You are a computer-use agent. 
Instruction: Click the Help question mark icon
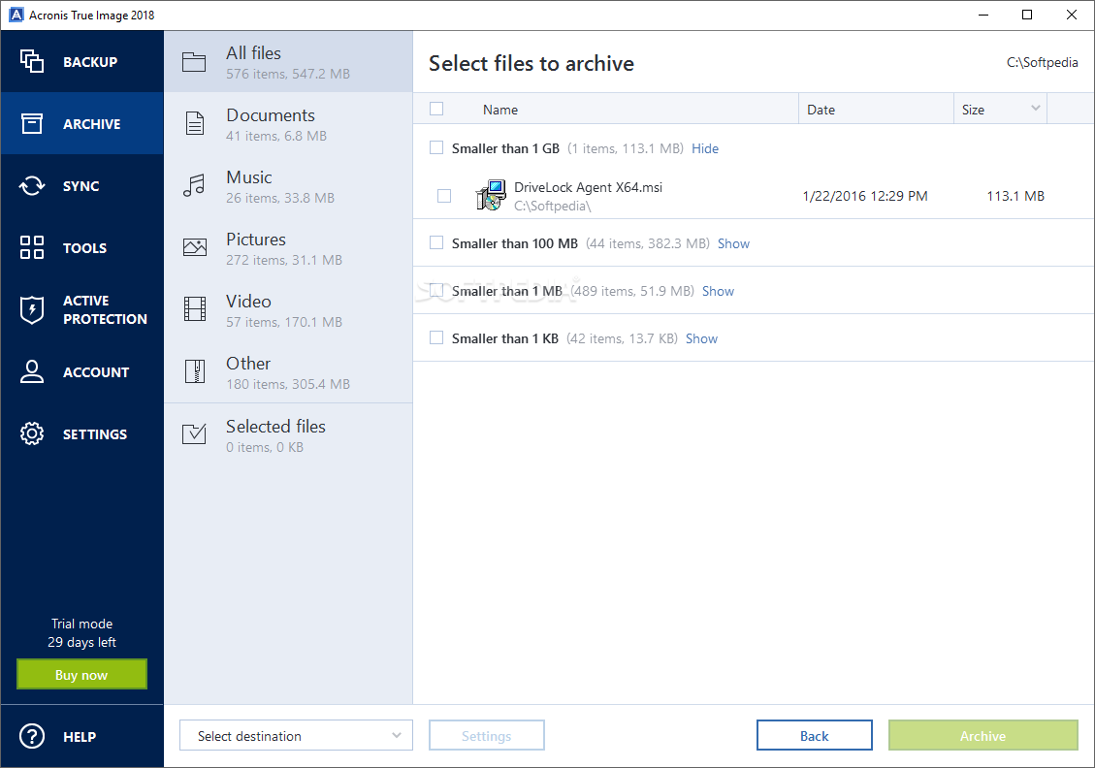click(x=32, y=736)
